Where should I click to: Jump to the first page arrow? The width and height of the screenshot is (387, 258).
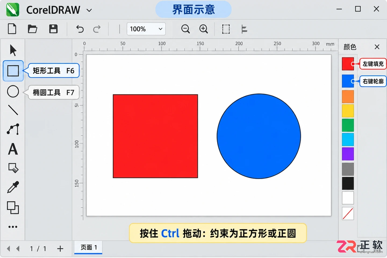coord(9,249)
